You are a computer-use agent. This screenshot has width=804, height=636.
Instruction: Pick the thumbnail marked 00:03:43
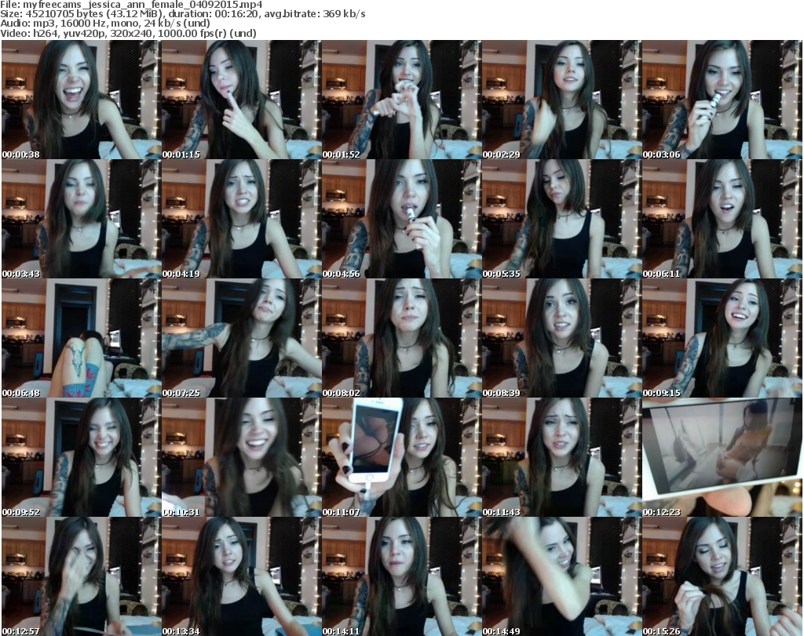pos(81,219)
